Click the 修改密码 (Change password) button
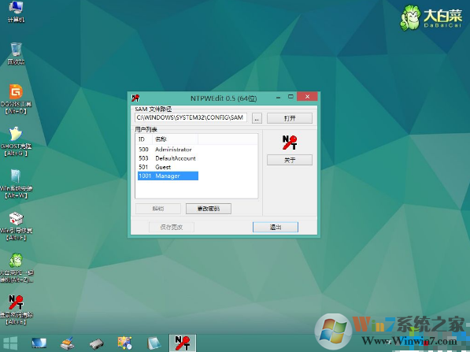The width and height of the screenshot is (470, 352). click(209, 209)
